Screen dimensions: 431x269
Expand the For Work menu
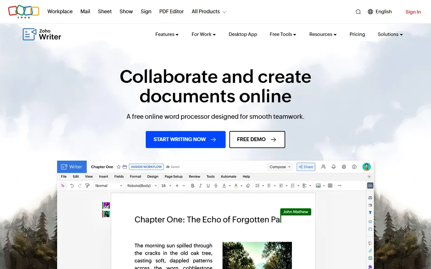[203, 34]
